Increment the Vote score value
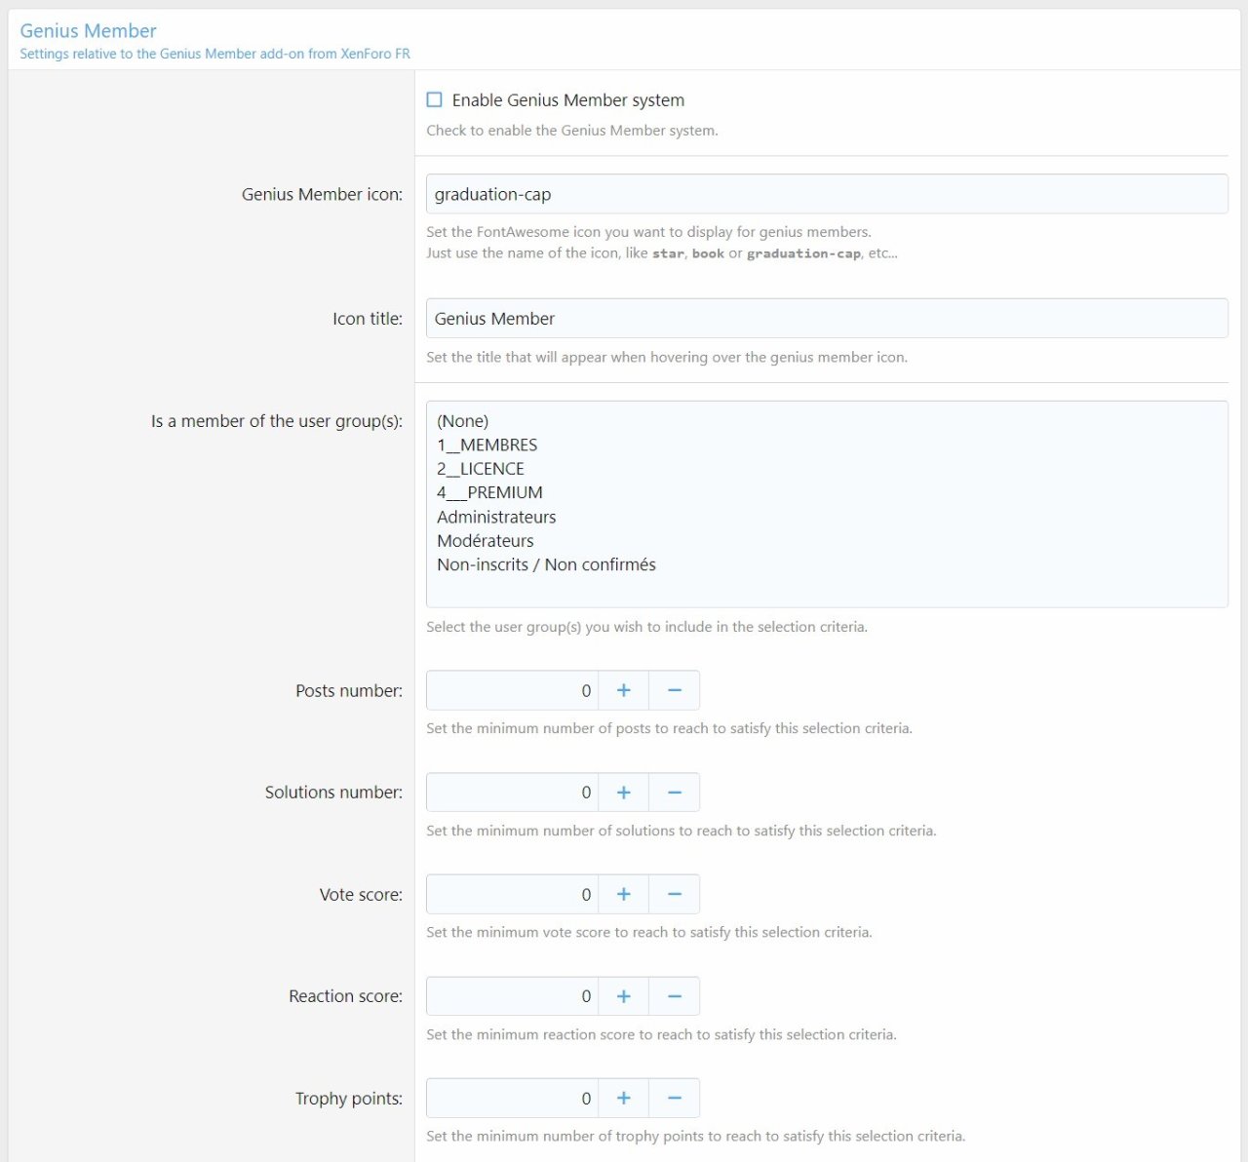 point(624,894)
